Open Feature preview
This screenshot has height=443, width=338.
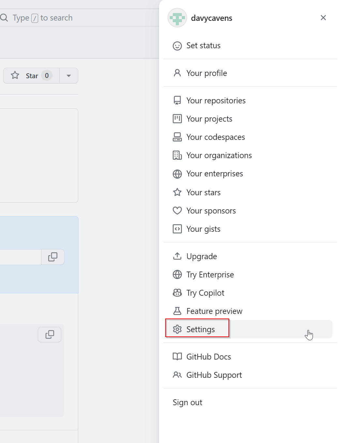[250, 311]
